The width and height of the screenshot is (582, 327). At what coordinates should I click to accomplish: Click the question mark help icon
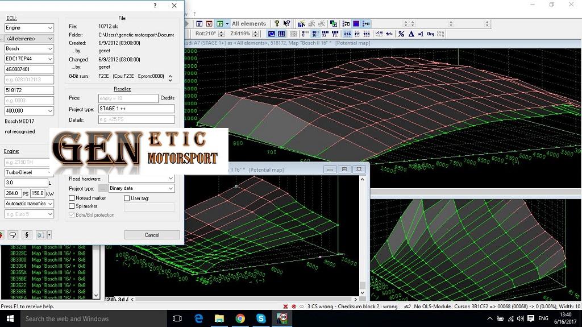[277, 24]
